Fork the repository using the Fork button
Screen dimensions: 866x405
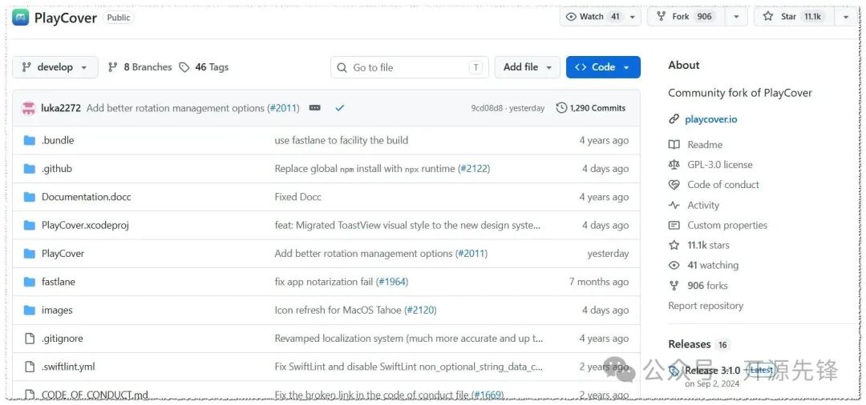point(685,17)
